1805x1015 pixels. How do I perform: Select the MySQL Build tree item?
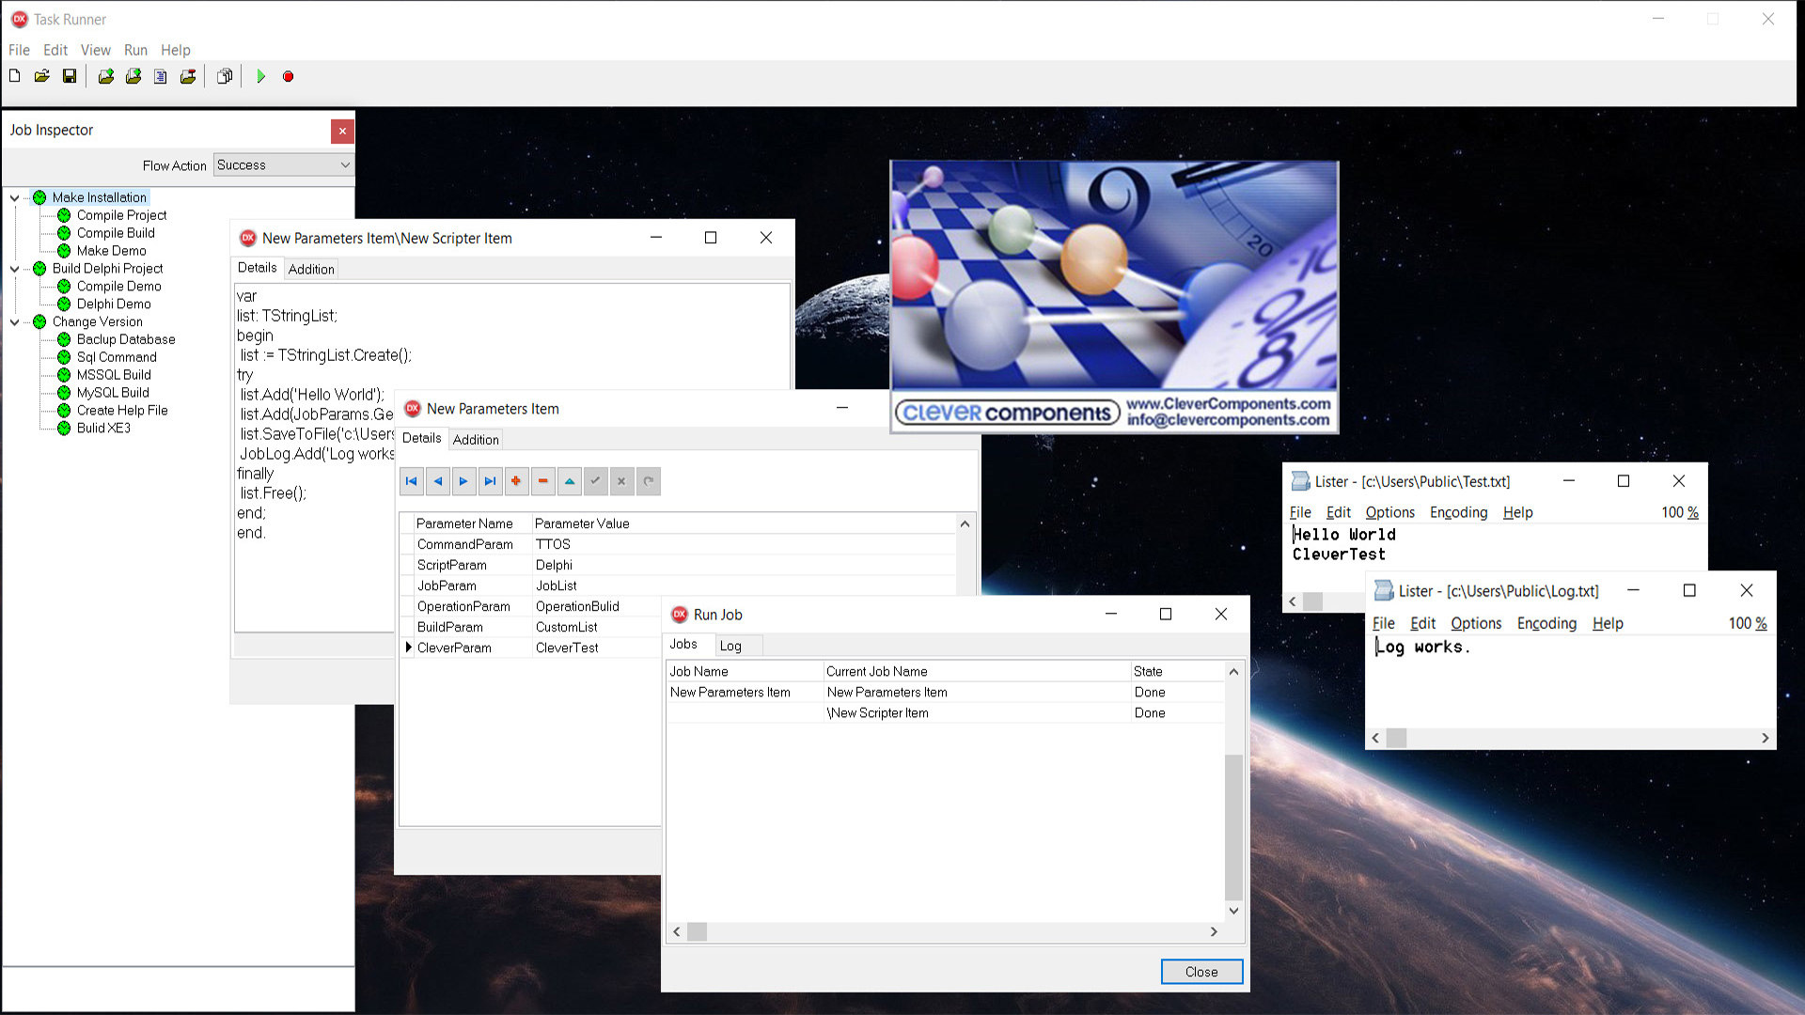pyautogui.click(x=113, y=393)
